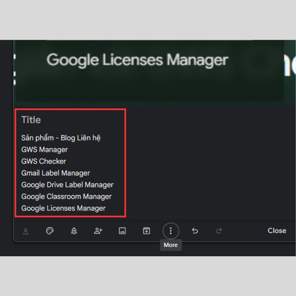Viewport: 296px width, 296px height.
Task: Open the background options palette icon
Action: click(50, 231)
